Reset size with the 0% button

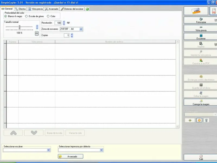pyautogui.click(x=37, y=33)
